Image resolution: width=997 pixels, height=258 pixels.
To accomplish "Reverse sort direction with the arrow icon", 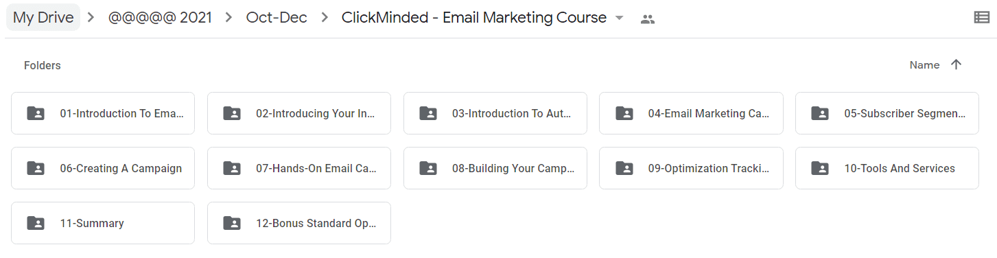I will [x=957, y=64].
